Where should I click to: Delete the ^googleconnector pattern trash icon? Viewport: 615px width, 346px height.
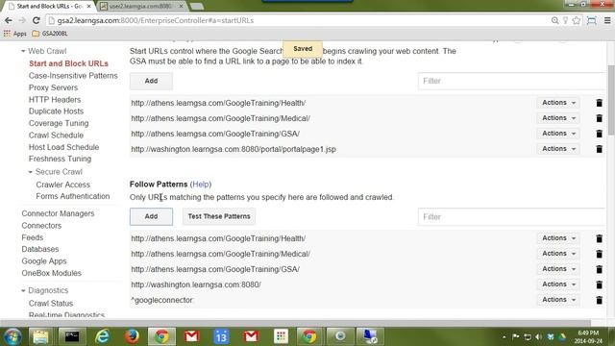point(599,300)
